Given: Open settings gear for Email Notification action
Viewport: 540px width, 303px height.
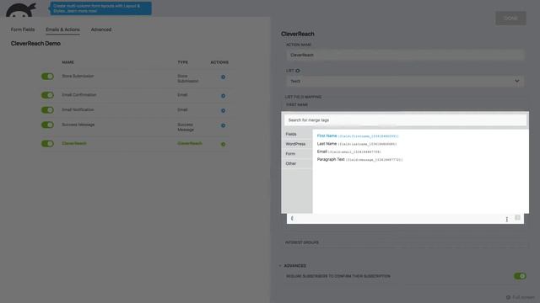Looking at the screenshot, I should 223,110.
